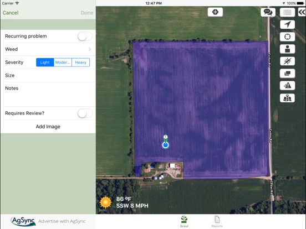Expand the Weed selection row
306x229 pixels.
48,49
